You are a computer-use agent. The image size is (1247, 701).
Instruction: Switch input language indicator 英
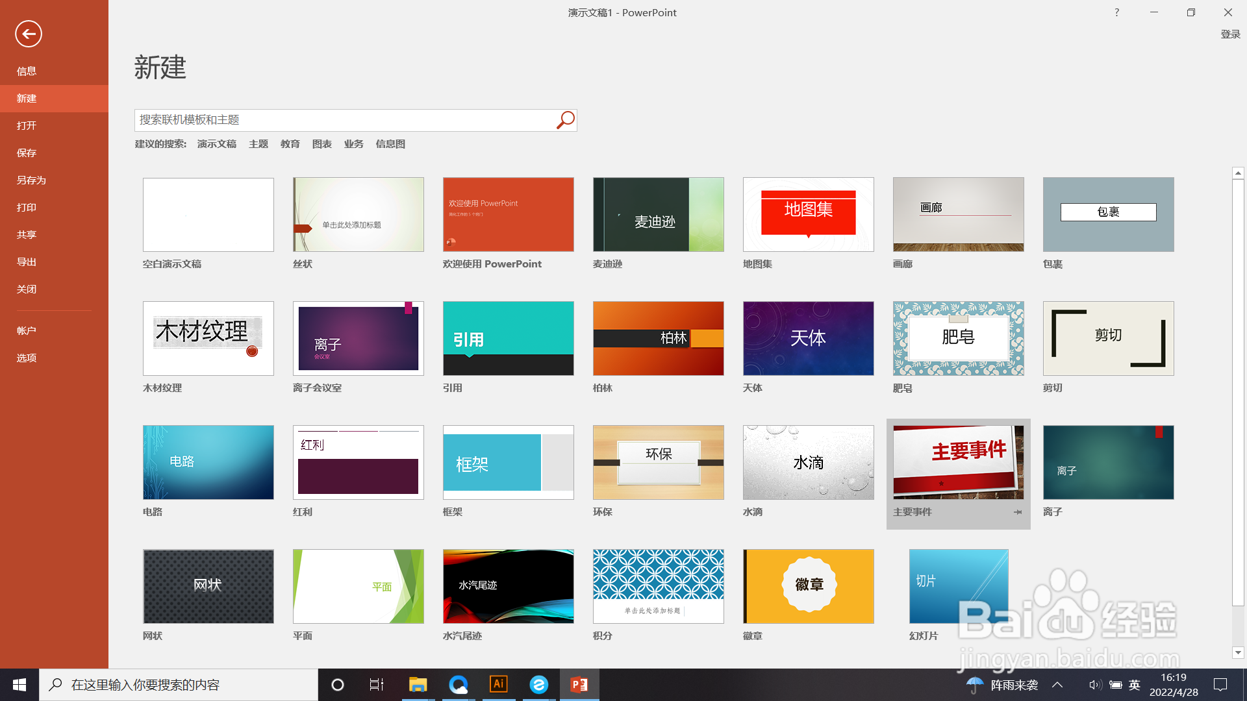point(1135,685)
